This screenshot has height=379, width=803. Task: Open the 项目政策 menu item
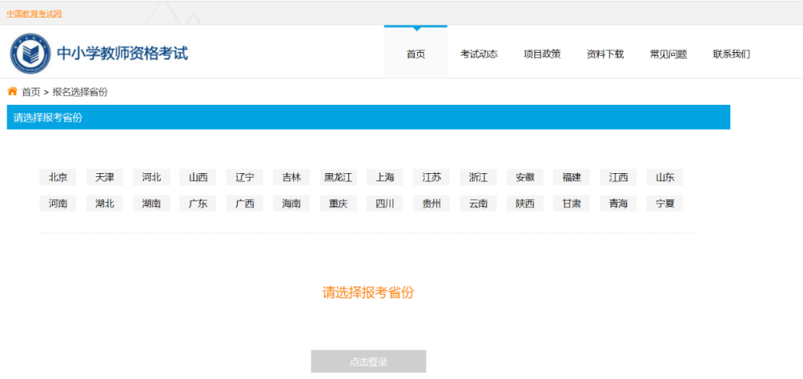click(x=542, y=54)
